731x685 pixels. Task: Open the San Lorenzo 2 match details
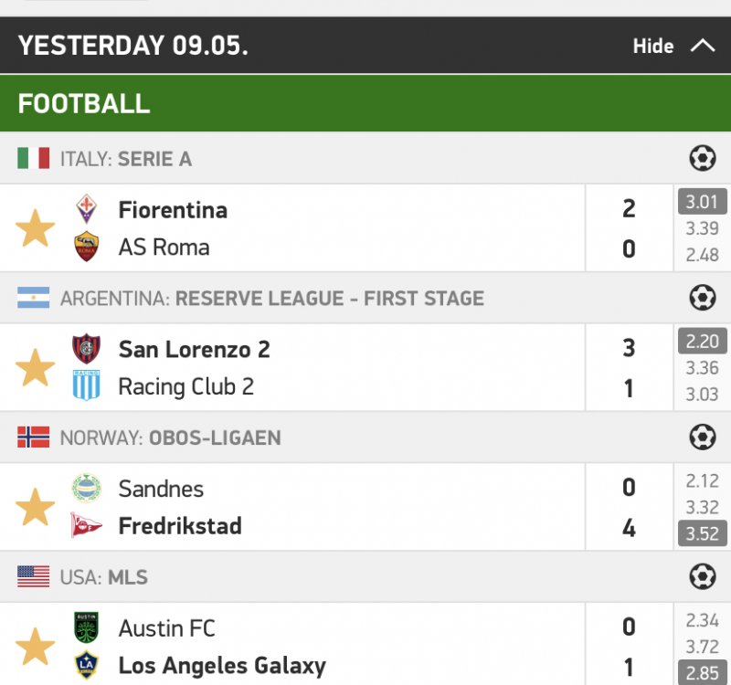[195, 349]
